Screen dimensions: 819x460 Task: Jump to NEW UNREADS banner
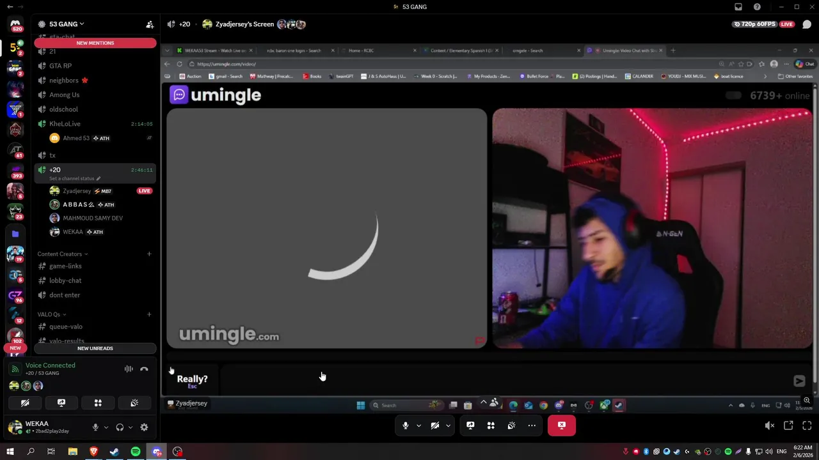click(95, 348)
